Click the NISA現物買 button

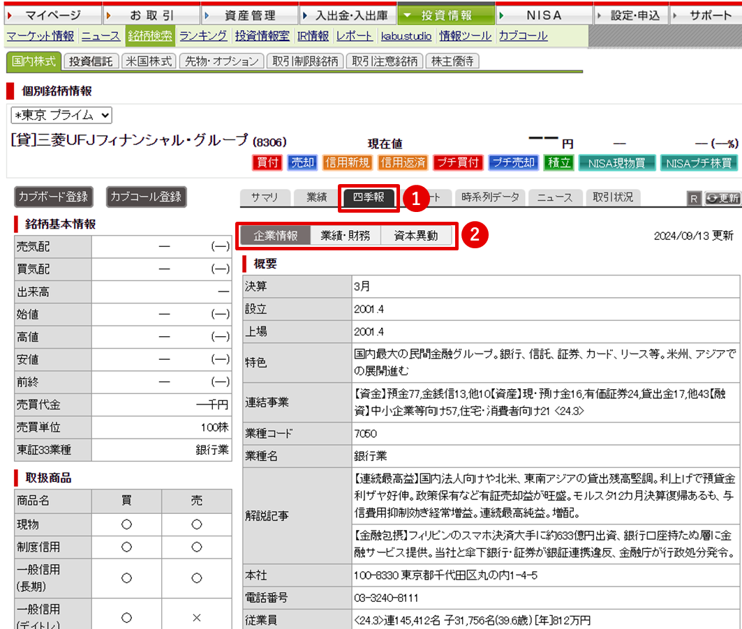(617, 163)
